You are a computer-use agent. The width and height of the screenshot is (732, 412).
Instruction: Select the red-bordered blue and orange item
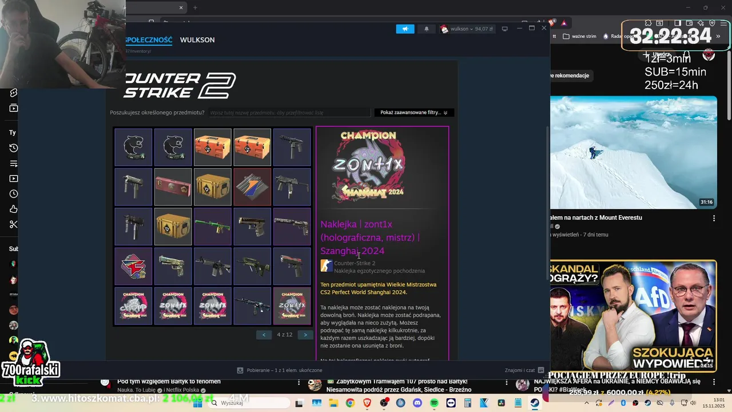pos(252,187)
